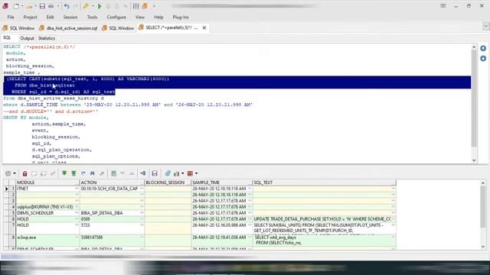Open the dropdown arrow next to Log on key
The image size is (490, 275).
tap(93, 6)
